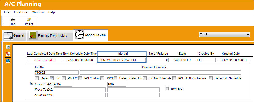Click the Find binoculars toolbar button

12,22
